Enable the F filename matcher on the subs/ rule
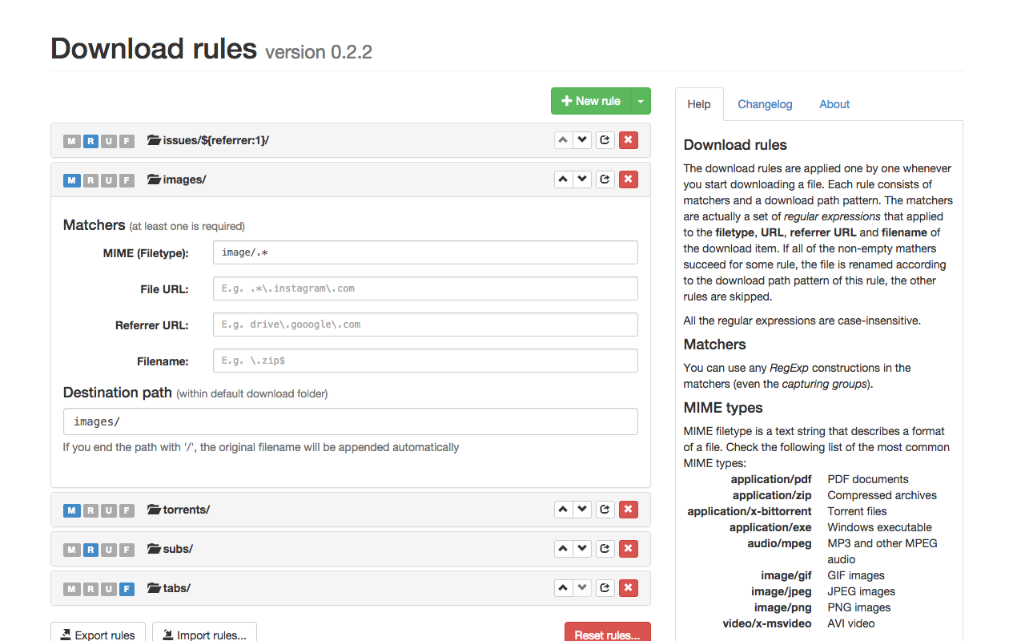This screenshot has width=1025, height=641. coord(127,550)
